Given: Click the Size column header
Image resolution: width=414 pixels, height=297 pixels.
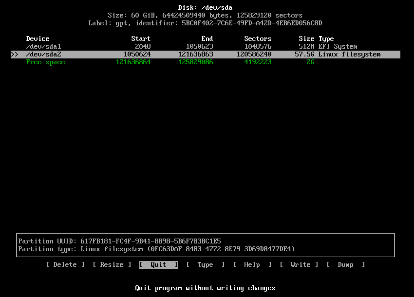Looking at the screenshot, I should click(x=306, y=38).
